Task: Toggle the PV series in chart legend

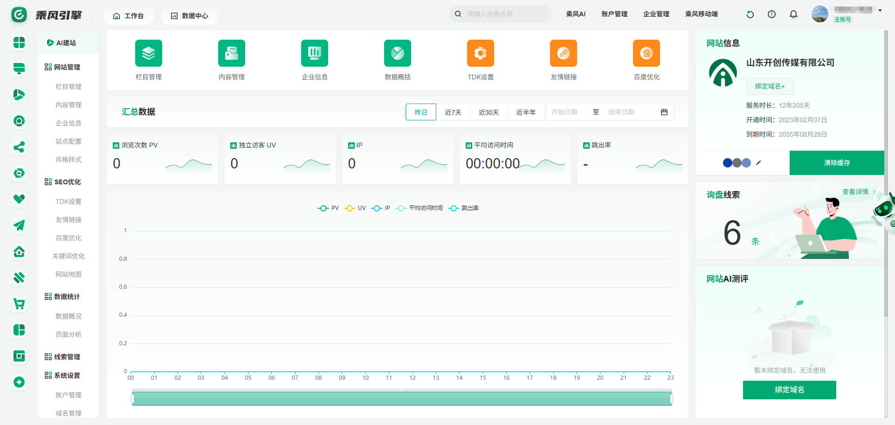Action: [328, 208]
